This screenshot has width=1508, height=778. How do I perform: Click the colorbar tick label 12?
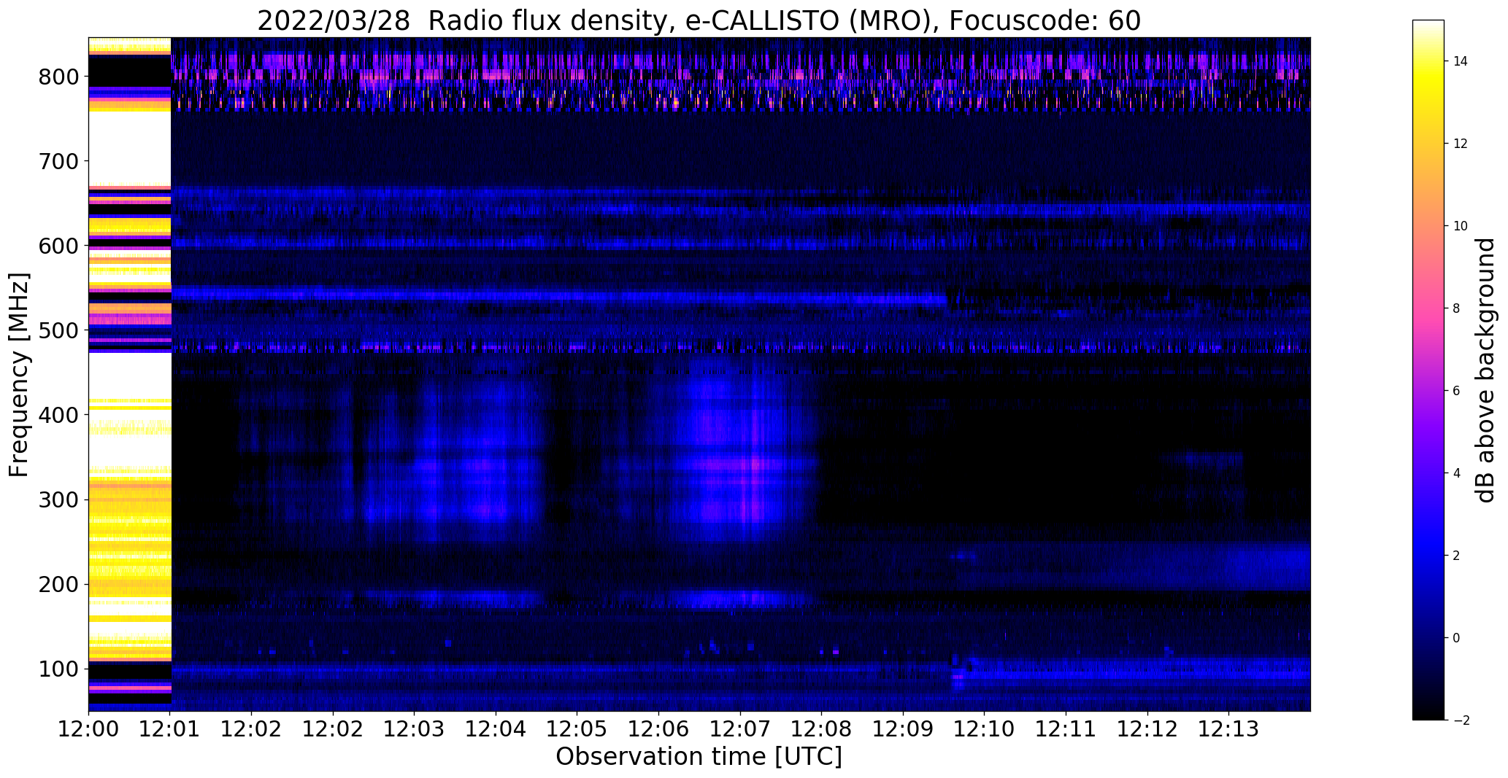pyautogui.click(x=1461, y=144)
